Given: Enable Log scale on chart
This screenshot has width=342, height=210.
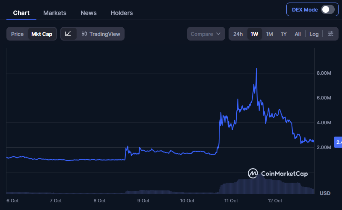Looking at the screenshot, I should [x=314, y=34].
